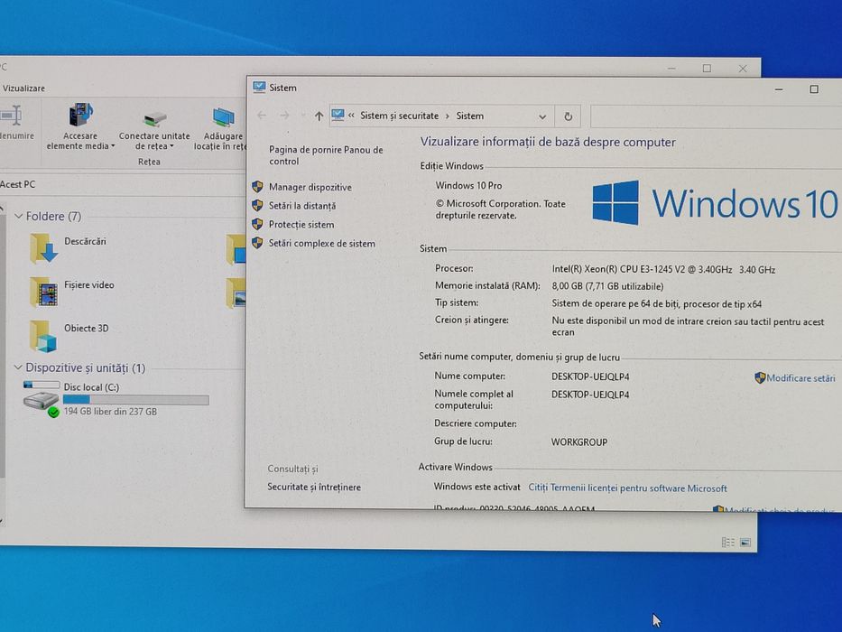
Task: Open Setări complexe de sistem
Action: point(321,244)
